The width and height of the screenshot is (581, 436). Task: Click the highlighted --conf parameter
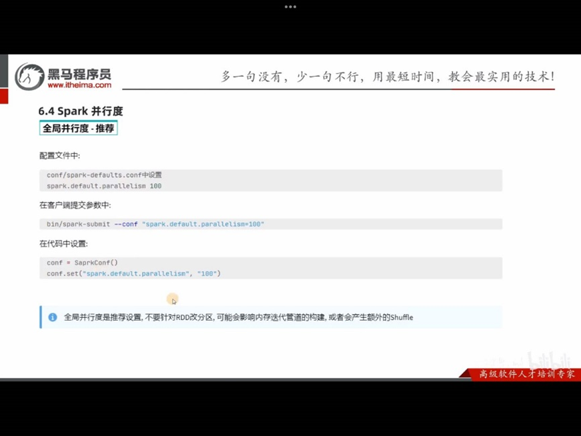[x=127, y=224]
